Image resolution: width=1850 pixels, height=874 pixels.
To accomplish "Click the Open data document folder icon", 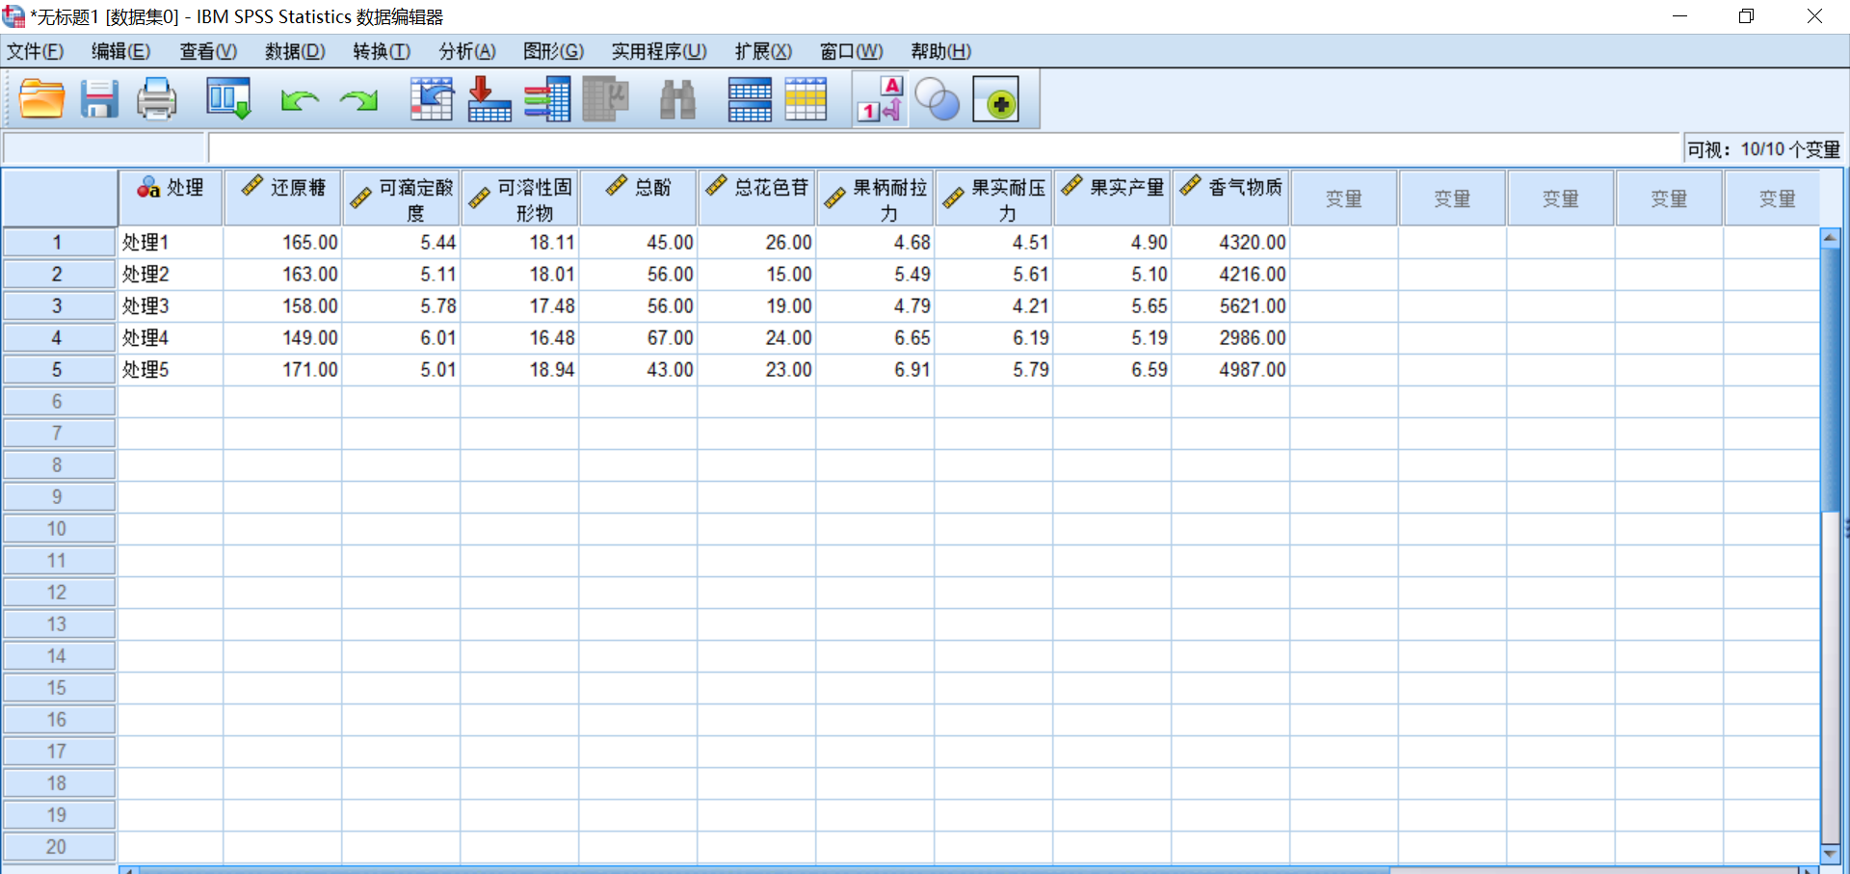I will [x=41, y=100].
